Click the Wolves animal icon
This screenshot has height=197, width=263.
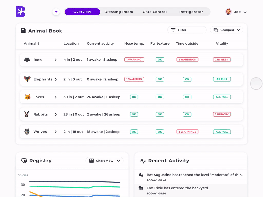27,132
